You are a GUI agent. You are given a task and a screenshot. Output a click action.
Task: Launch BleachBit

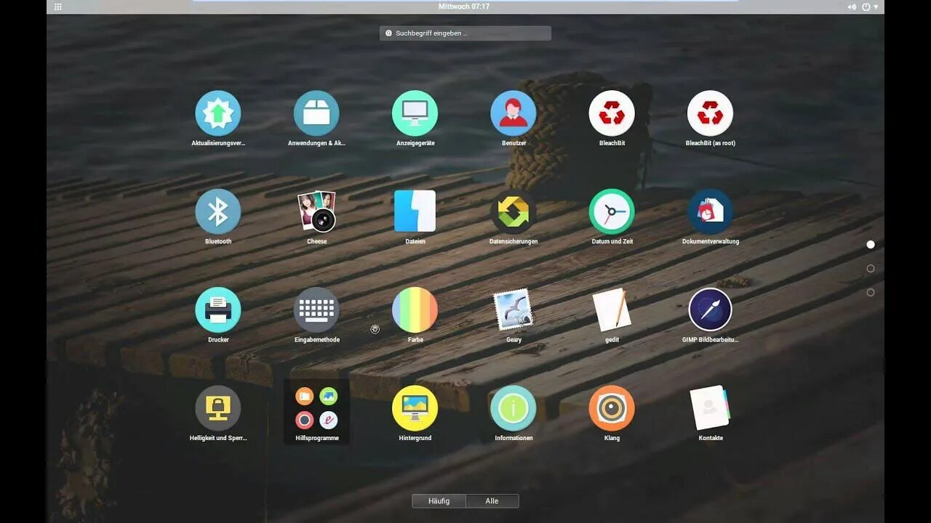[x=612, y=113]
